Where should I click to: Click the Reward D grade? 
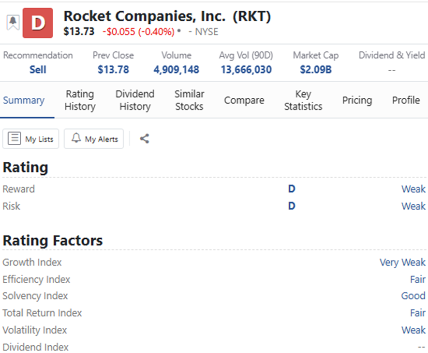click(x=292, y=189)
